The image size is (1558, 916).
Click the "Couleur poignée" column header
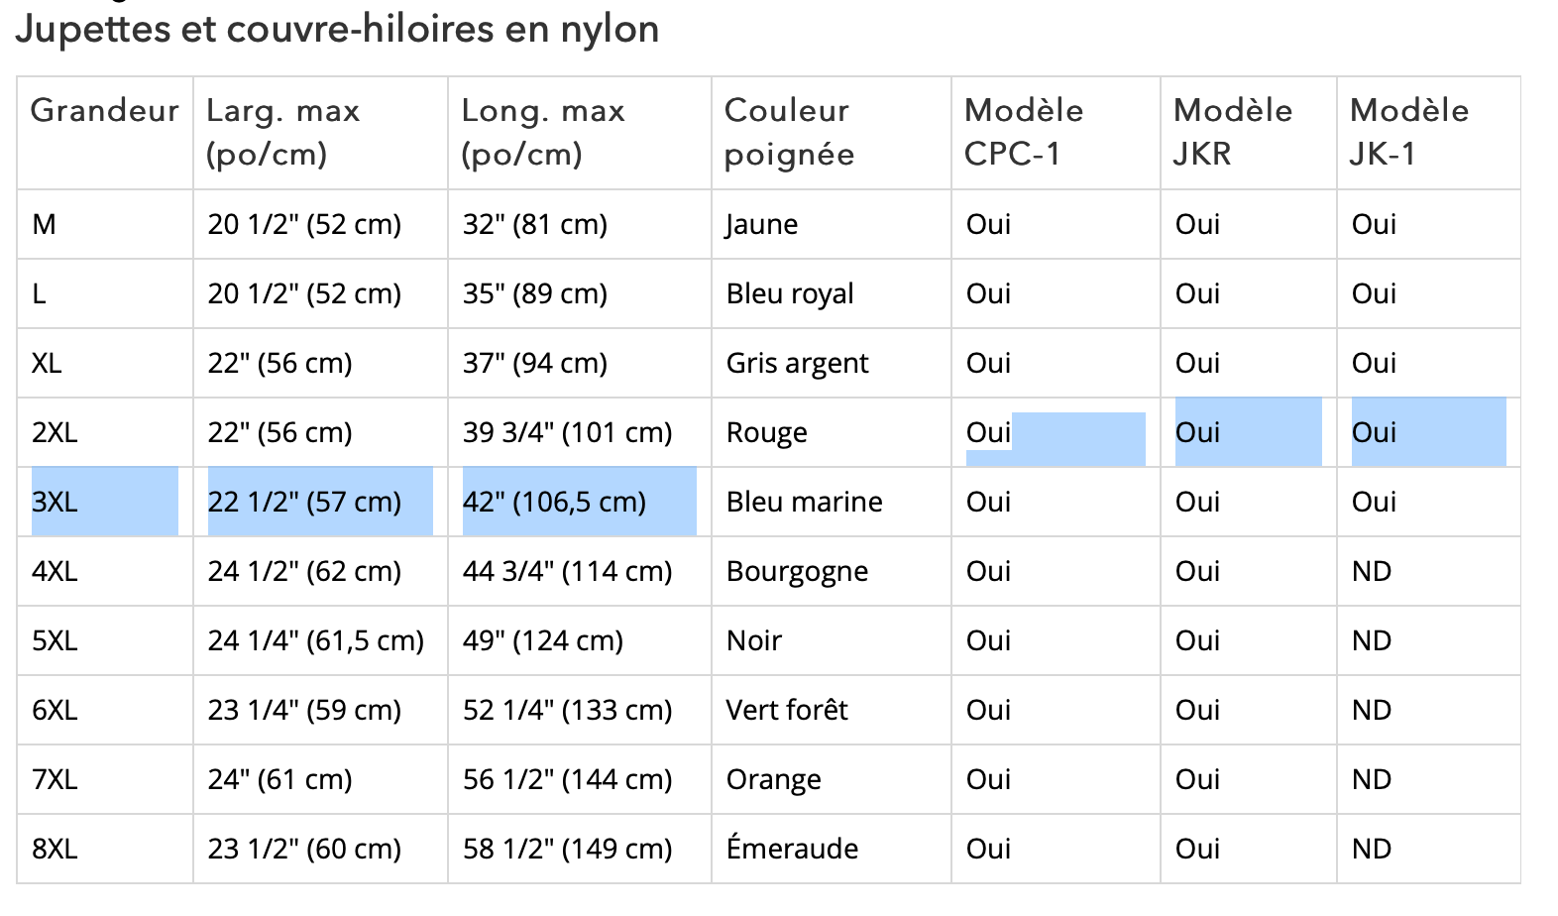(x=789, y=132)
